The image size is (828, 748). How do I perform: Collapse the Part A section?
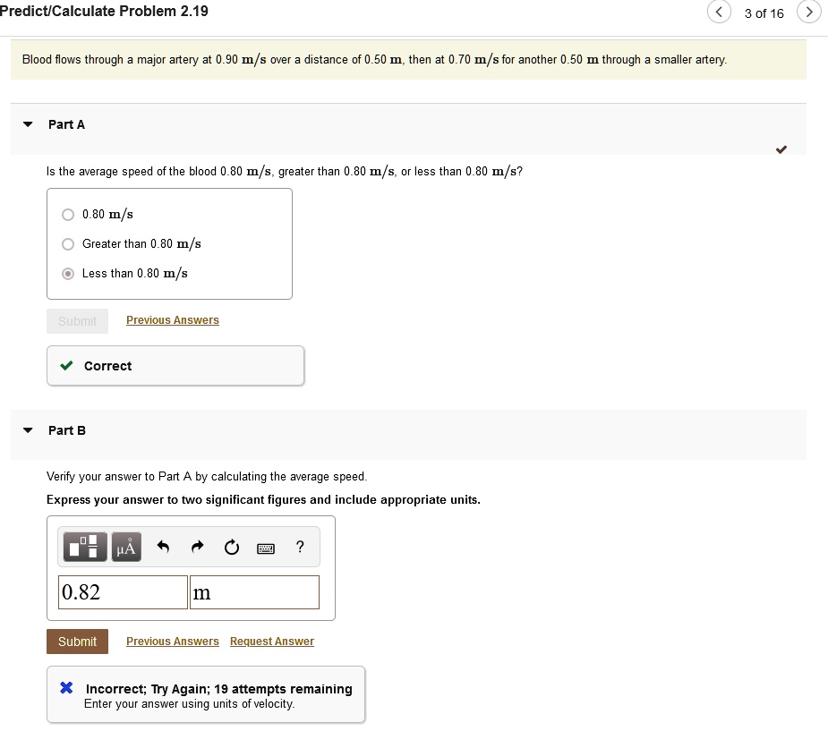click(27, 124)
